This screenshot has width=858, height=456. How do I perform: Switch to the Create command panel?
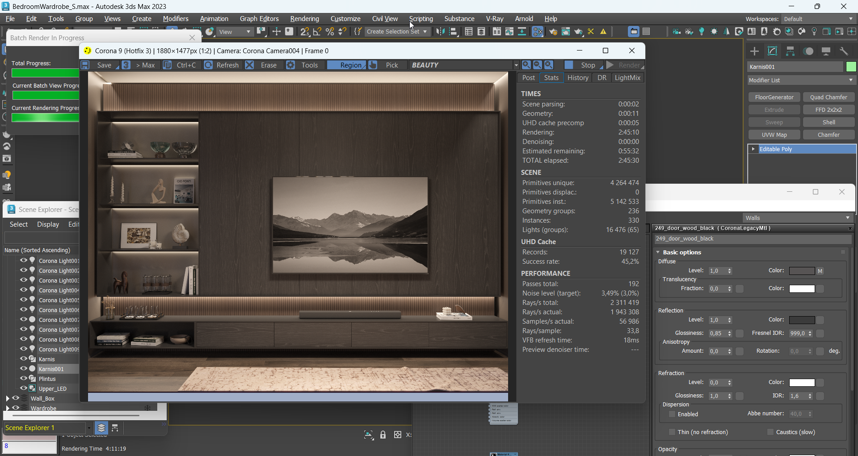tap(754, 51)
